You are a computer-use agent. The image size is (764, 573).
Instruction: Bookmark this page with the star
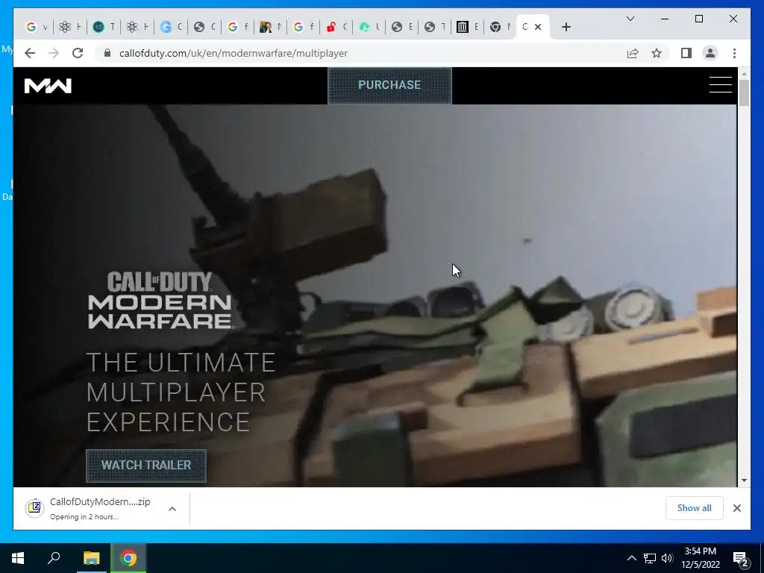point(657,53)
